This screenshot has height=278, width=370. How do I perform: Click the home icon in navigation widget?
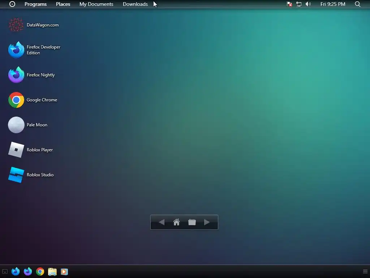(176, 222)
